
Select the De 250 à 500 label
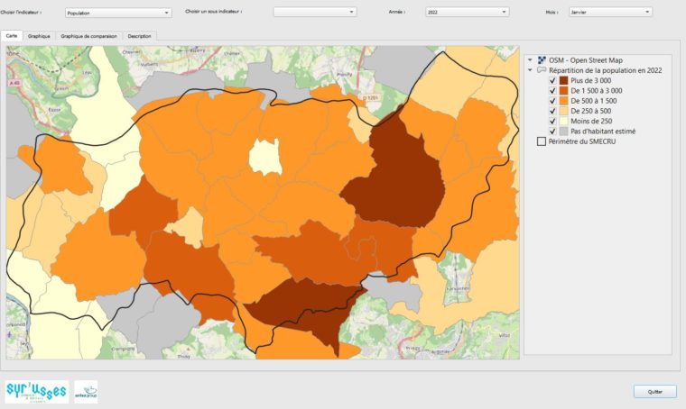click(x=591, y=111)
